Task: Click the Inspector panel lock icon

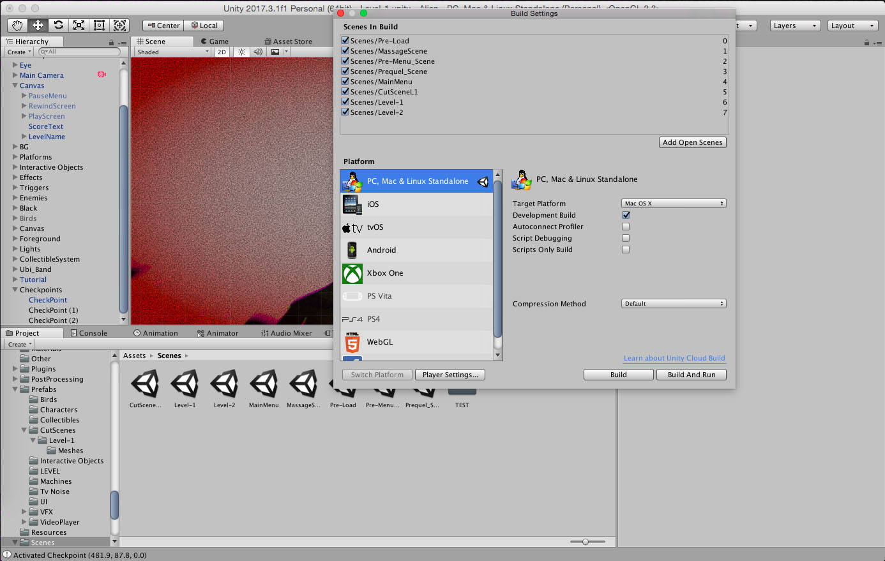Action: 866,43
